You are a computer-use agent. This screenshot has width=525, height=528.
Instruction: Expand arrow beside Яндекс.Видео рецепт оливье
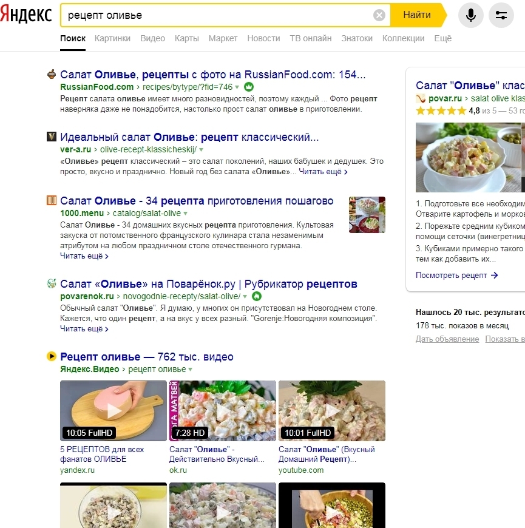click(190, 370)
